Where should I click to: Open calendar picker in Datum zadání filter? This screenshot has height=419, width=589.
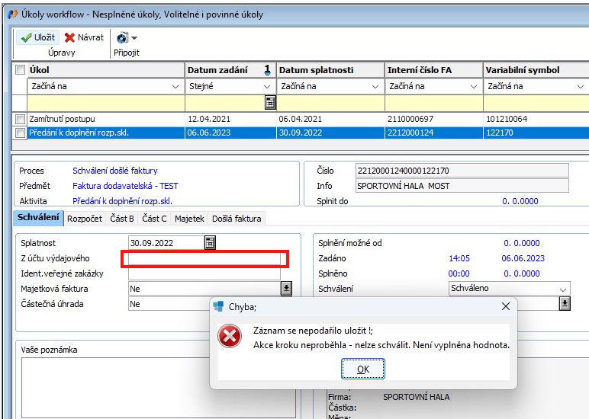pyautogui.click(x=269, y=103)
